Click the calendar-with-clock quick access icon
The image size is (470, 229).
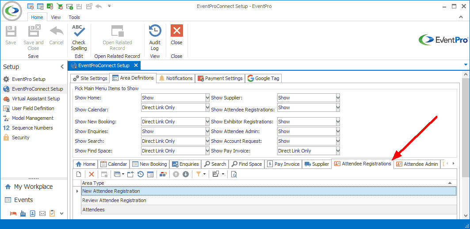31,6
